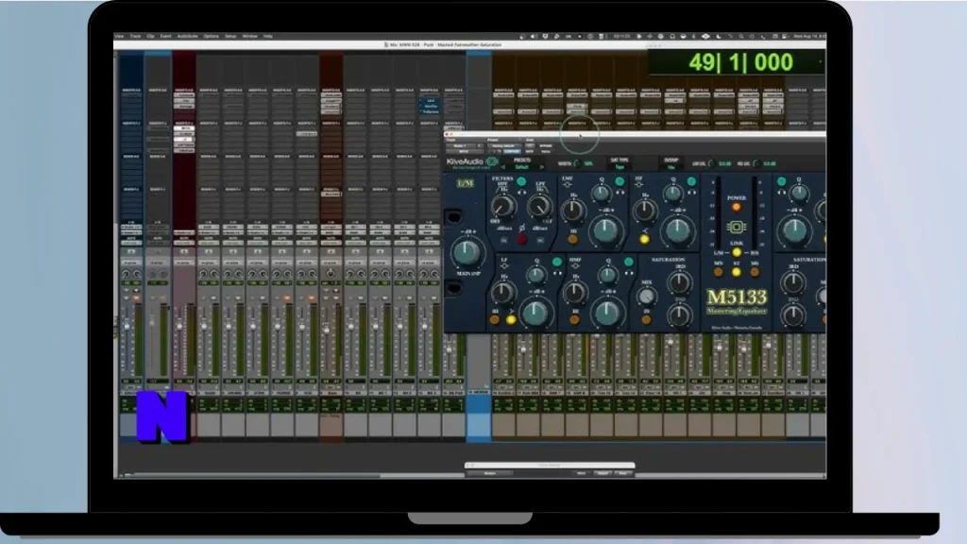The height and width of the screenshot is (544, 967).
Task: Click the HF Hz frequency knob
Action: 644,210
